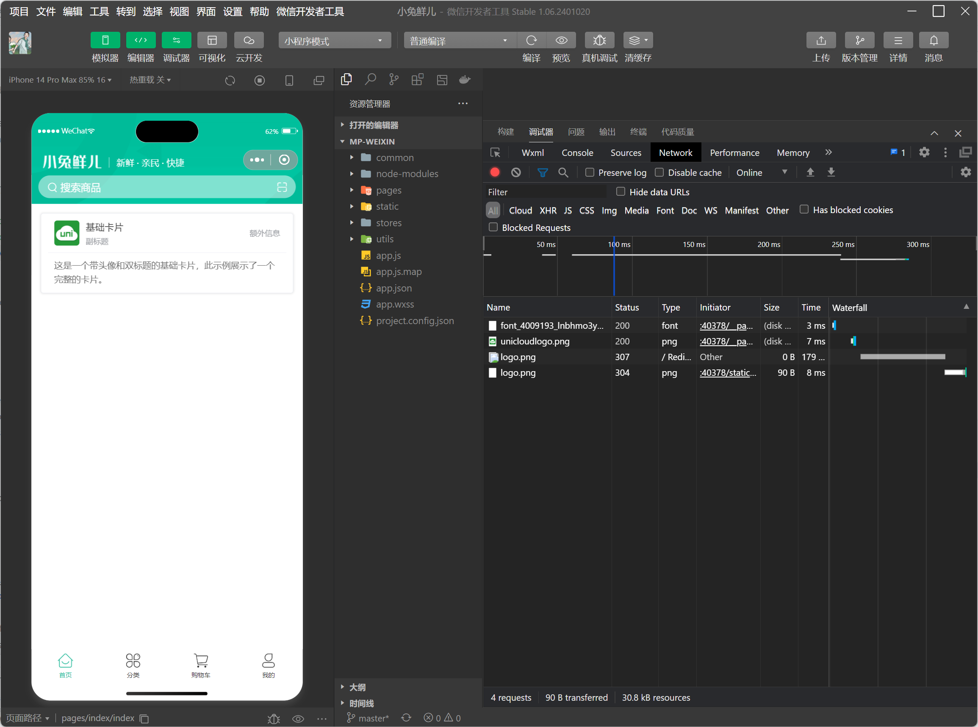
Task: Tap the 我的 tab in simulator
Action: pyautogui.click(x=269, y=666)
